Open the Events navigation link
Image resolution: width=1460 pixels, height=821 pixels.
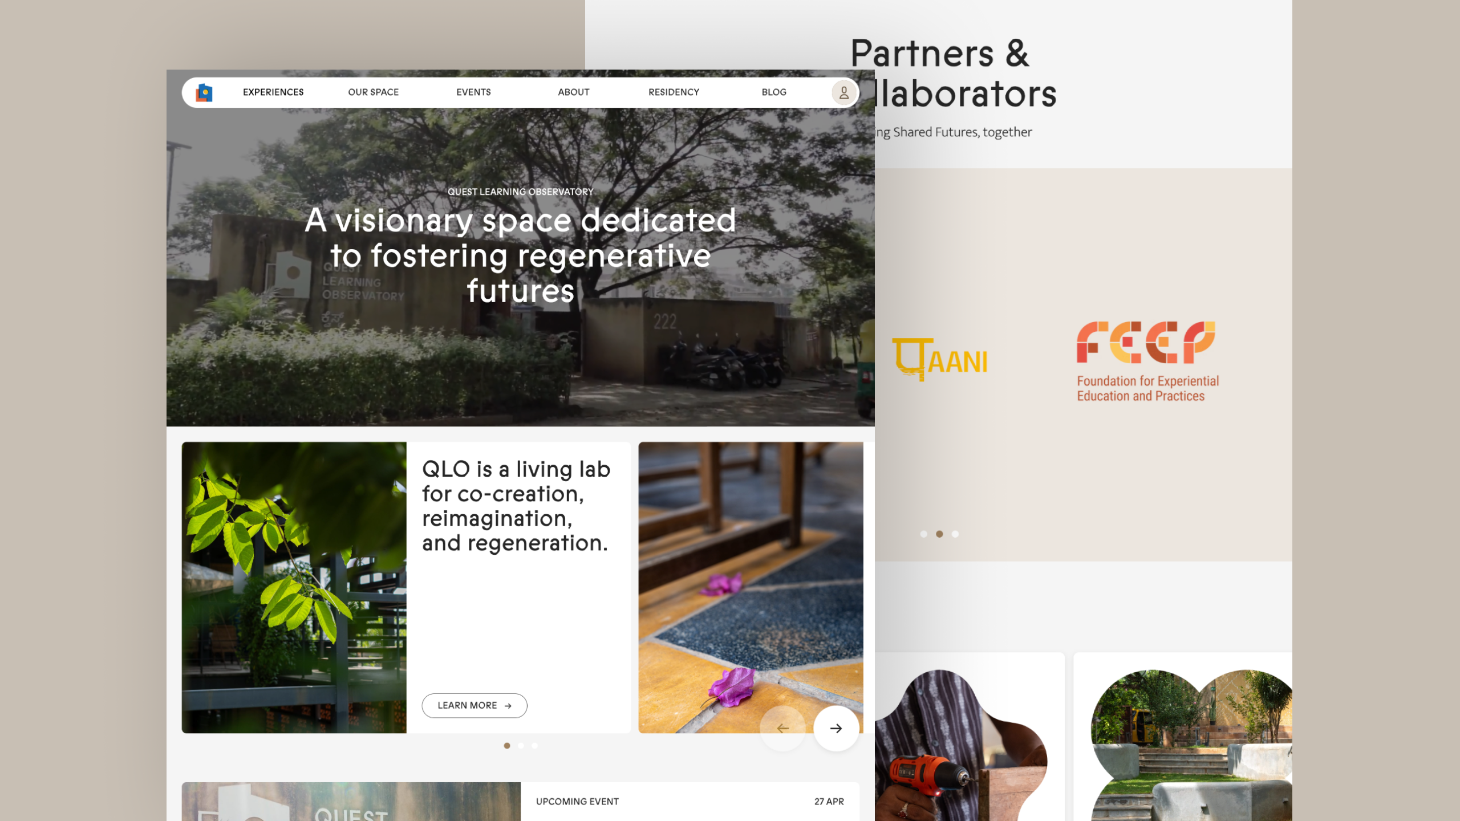tap(473, 92)
